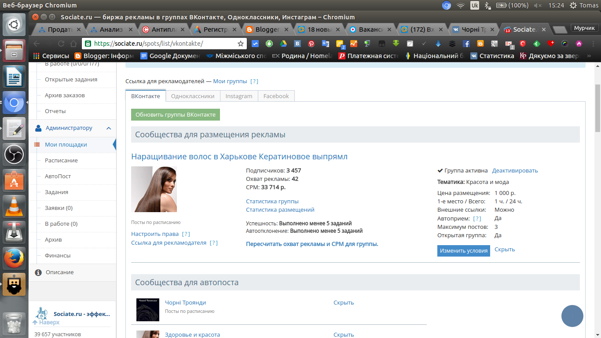Click the hair group photo thumbnail
Screen dimensions: 601x338
(154, 189)
